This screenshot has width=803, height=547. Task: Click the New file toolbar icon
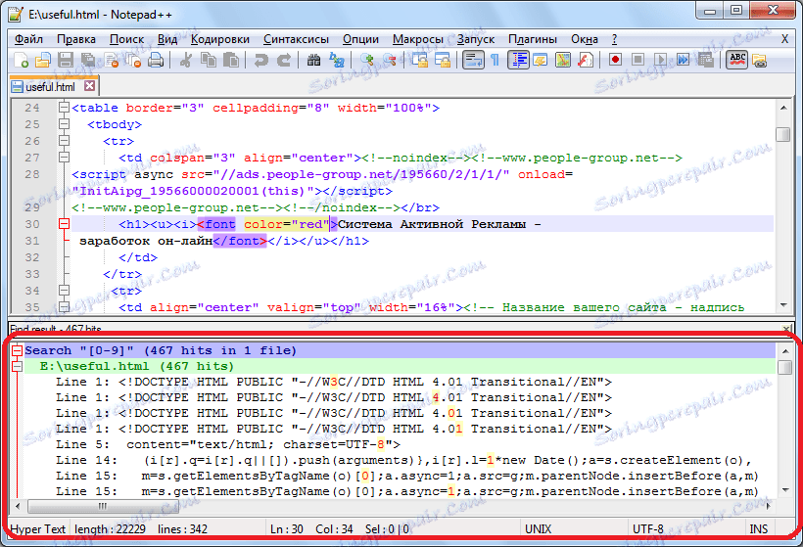[x=22, y=61]
